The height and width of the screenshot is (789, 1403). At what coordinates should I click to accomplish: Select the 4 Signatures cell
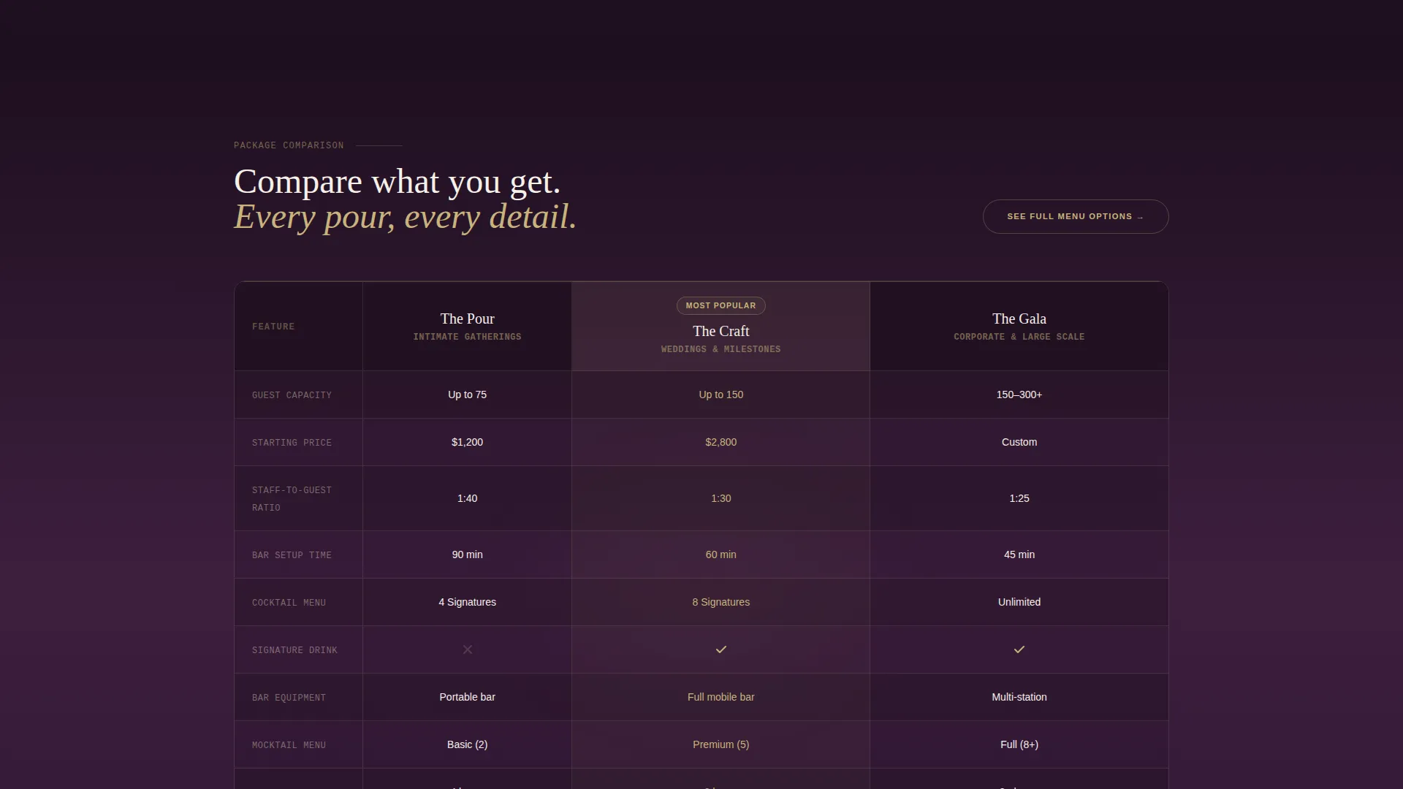click(468, 602)
